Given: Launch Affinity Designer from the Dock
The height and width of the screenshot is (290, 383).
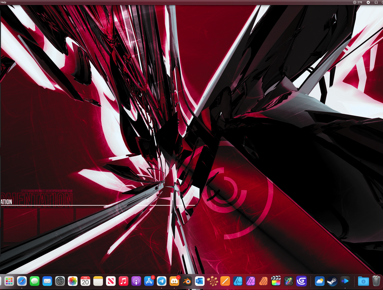Looking at the screenshot, I should point(238,281).
